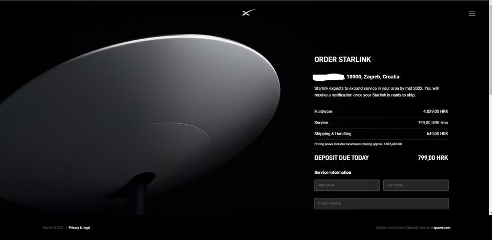Click the SpaceX X logo
This screenshot has width=492, height=240.
(249, 13)
